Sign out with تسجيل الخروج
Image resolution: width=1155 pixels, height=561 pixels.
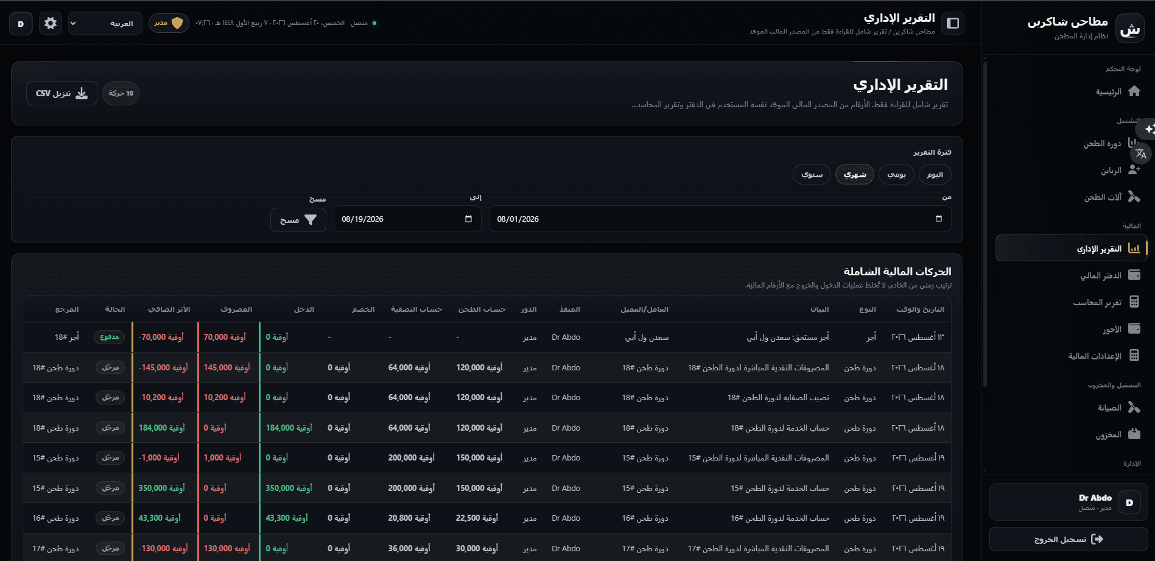[1069, 539]
